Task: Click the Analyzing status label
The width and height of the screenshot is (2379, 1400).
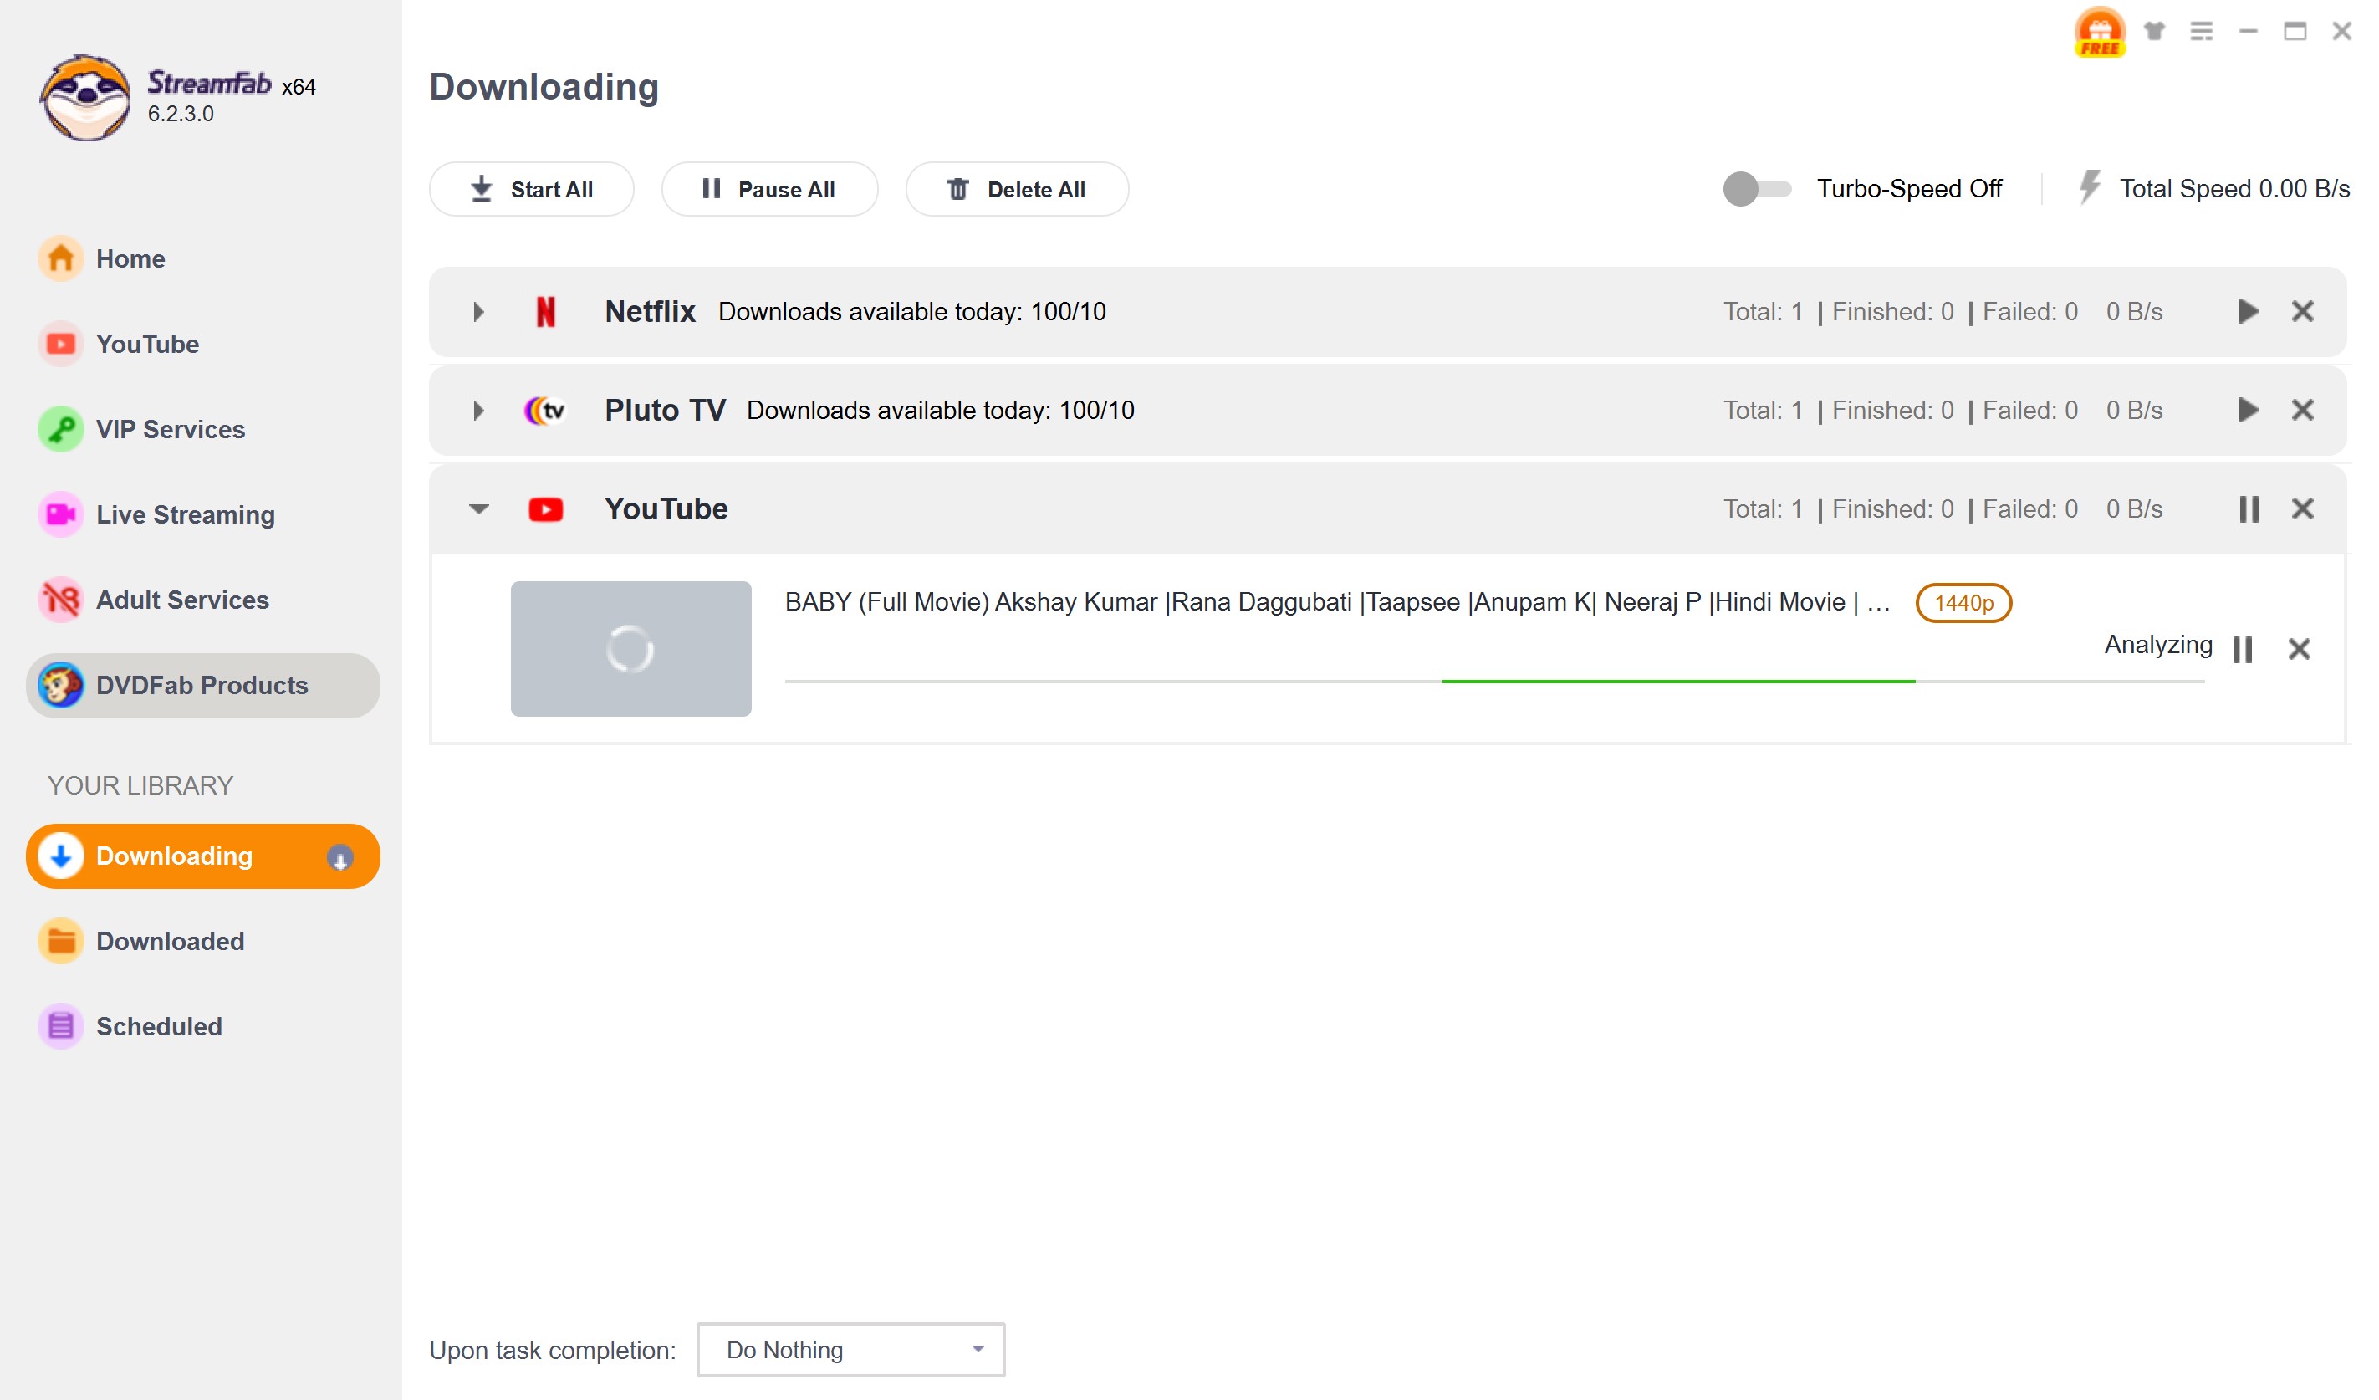Action: [x=2158, y=645]
